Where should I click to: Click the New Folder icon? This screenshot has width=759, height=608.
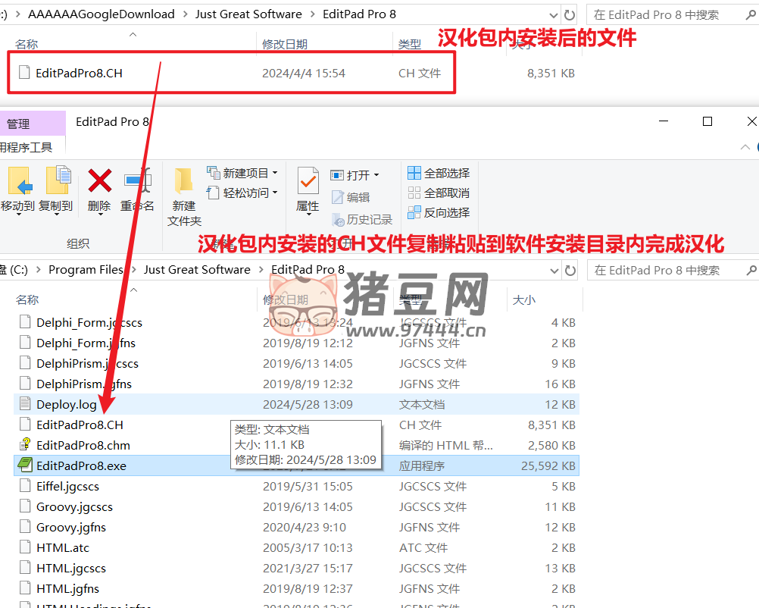pyautogui.click(x=184, y=181)
